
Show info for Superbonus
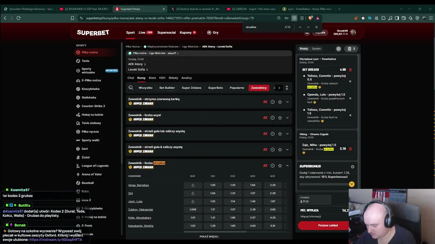[352, 167]
